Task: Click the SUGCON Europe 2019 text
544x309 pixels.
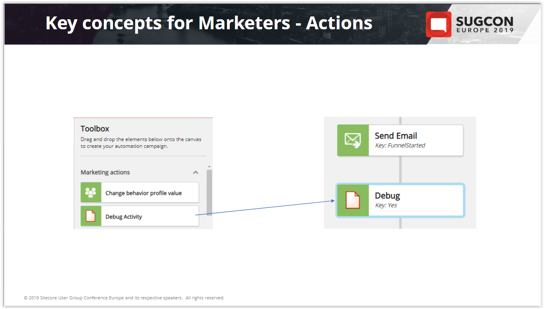Action: tap(484, 24)
